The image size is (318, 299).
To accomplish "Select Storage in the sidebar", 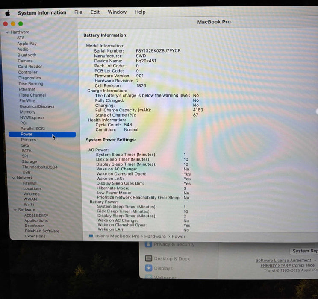I will tap(29, 161).
